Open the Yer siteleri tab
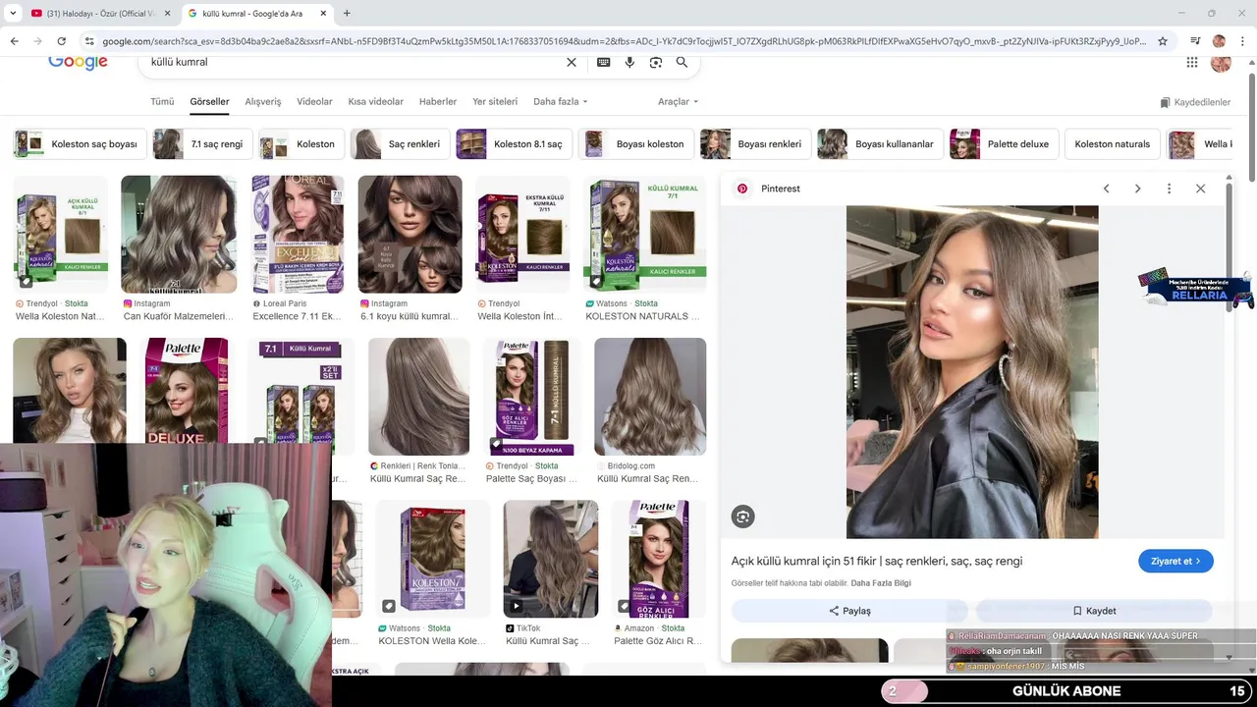Screen dimensions: 1257x707 (495, 102)
